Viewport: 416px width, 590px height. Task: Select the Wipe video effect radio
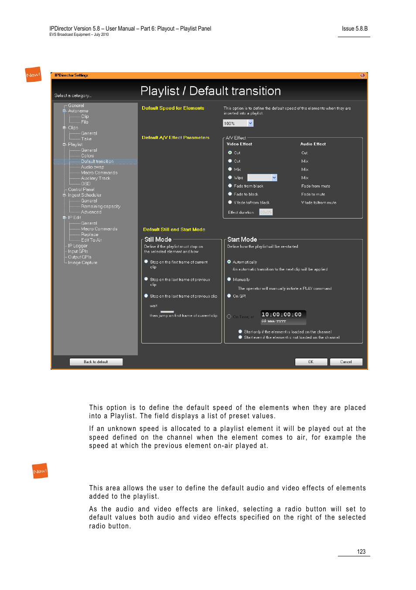tap(230, 177)
